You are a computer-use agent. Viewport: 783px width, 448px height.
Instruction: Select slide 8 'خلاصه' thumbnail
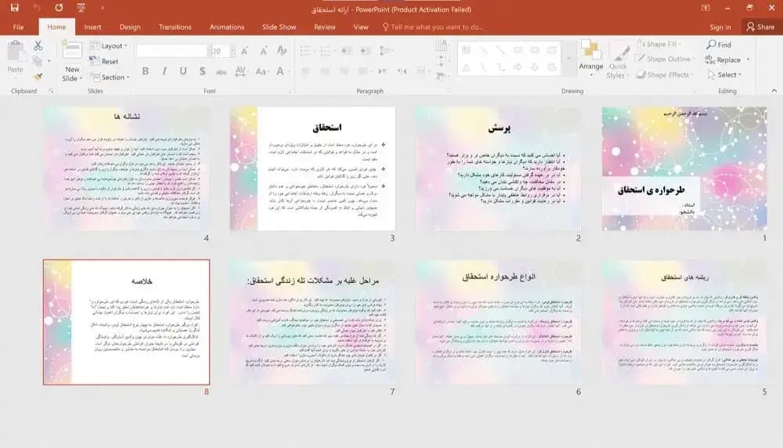point(126,322)
